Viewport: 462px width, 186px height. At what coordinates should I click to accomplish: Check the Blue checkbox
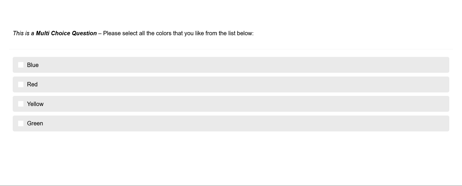pos(21,65)
